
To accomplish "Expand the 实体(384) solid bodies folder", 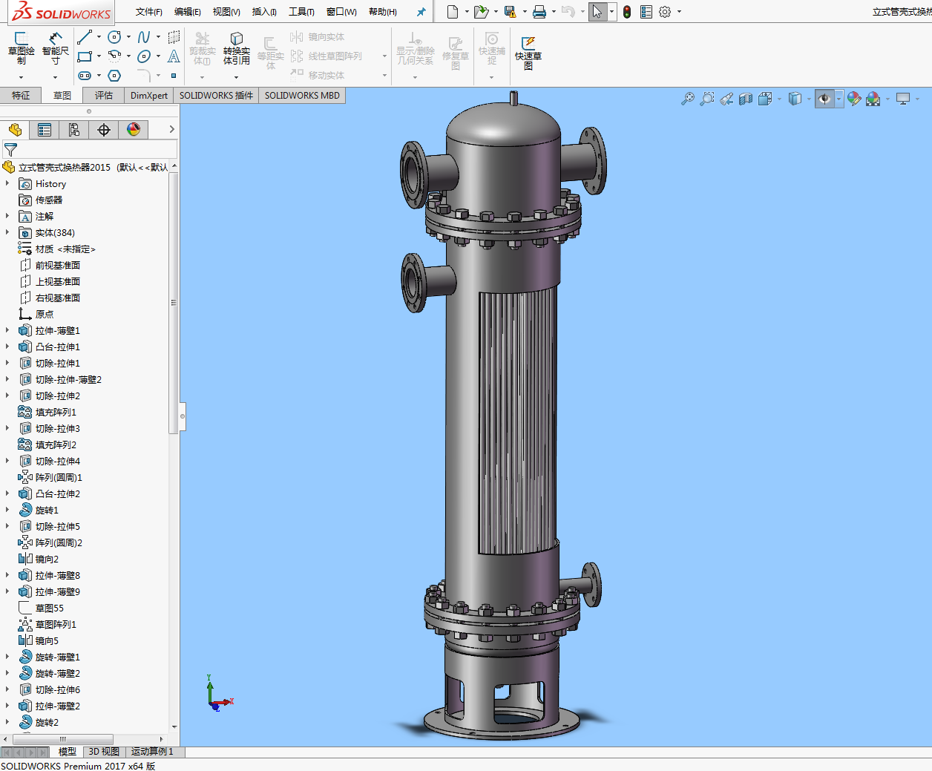I will 7,233.
